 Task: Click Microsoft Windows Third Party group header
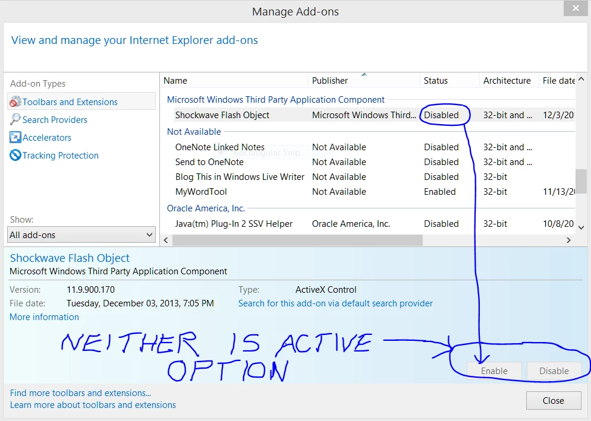point(275,100)
